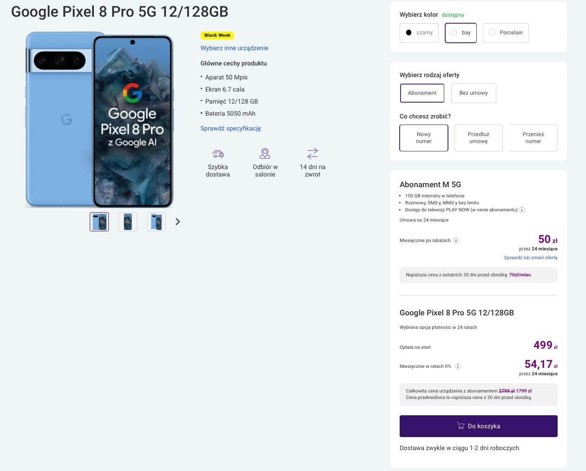Click the Umowa na 24 miesiące text
586x471 pixels.
click(x=424, y=220)
